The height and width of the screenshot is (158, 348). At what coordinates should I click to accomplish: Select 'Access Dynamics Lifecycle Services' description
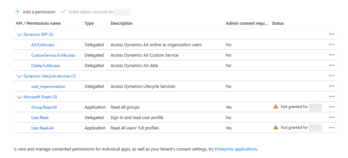tap(143, 86)
